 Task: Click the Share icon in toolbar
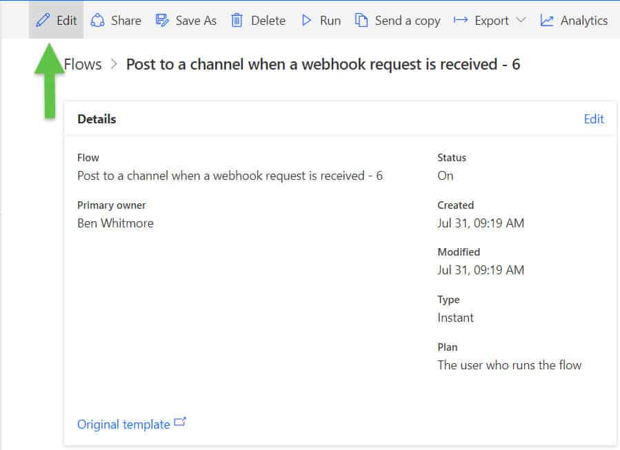pyautogui.click(x=97, y=20)
